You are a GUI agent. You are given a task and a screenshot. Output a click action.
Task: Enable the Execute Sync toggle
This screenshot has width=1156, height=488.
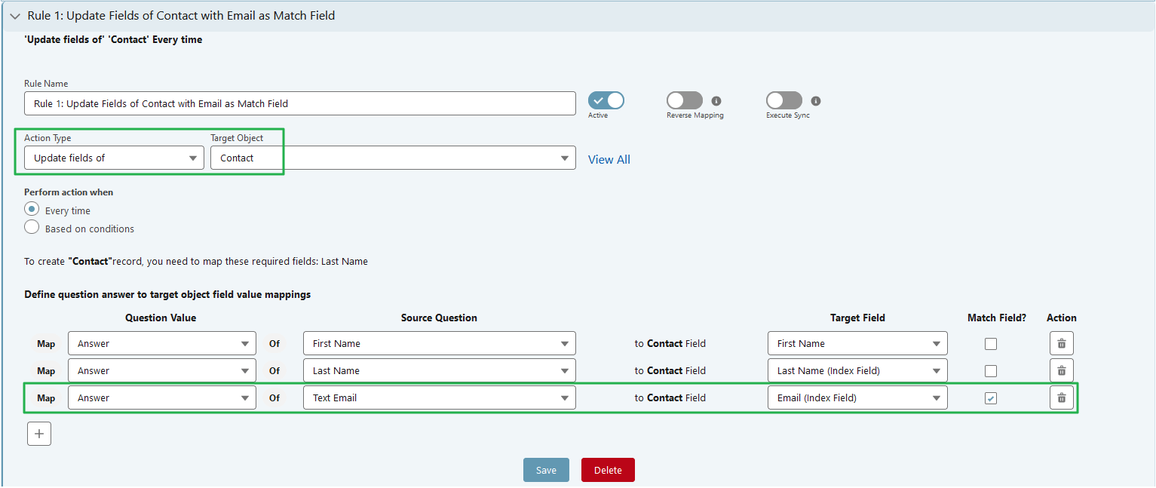click(x=783, y=100)
